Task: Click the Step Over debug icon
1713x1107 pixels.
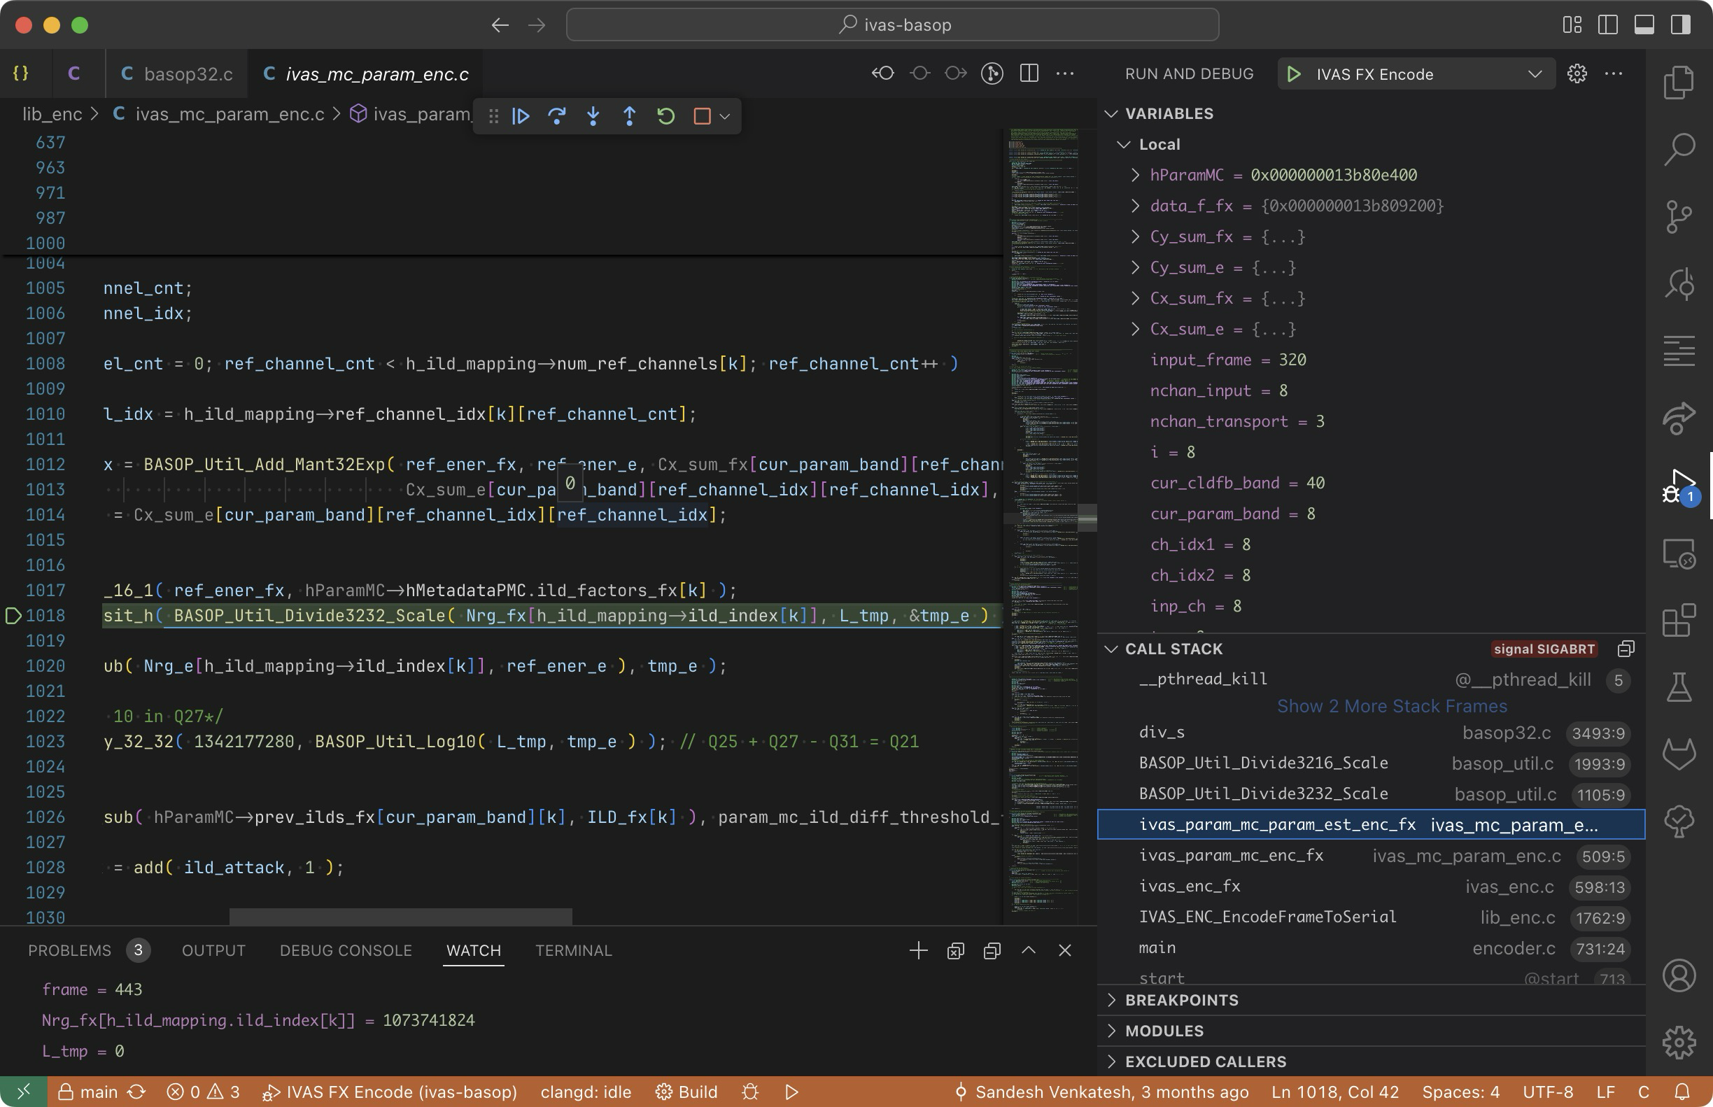Action: point(556,115)
